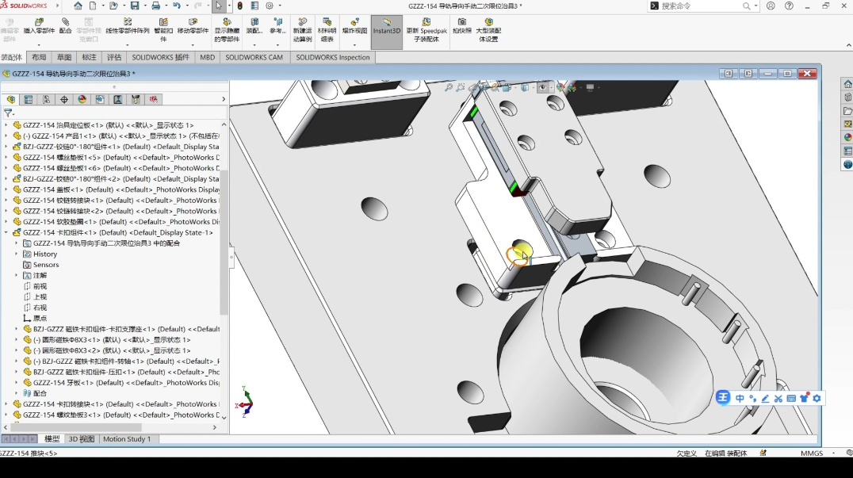Click the feature tree horizontal scrollbar
Viewport: 853px width, 478px height.
pos(75,427)
